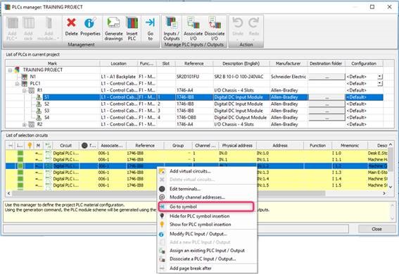Click the destination folder button for S2
399x274 pixels.
click(327, 104)
